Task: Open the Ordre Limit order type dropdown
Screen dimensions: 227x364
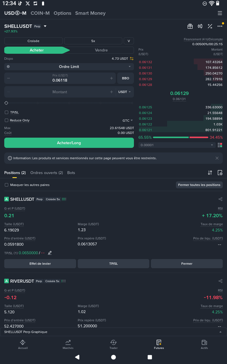Action: (69, 67)
